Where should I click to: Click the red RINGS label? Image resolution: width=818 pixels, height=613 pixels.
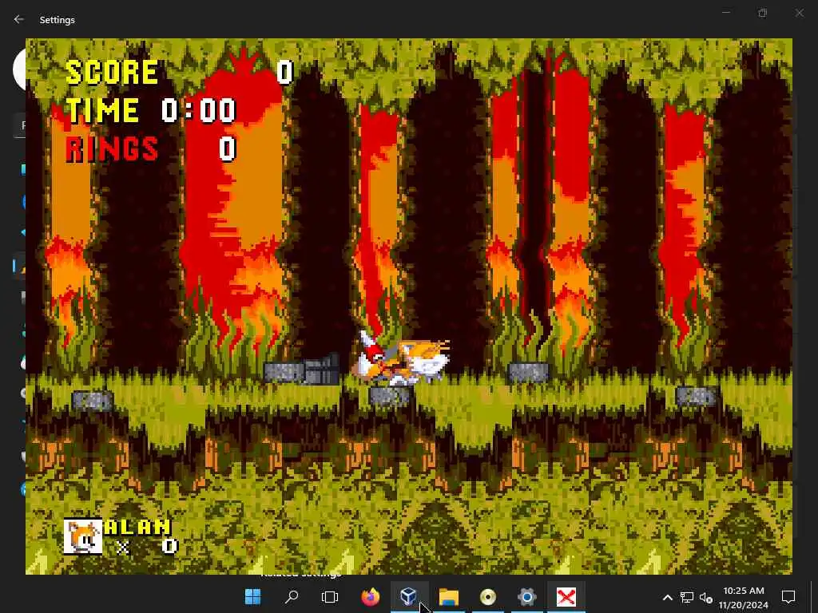tap(112, 148)
